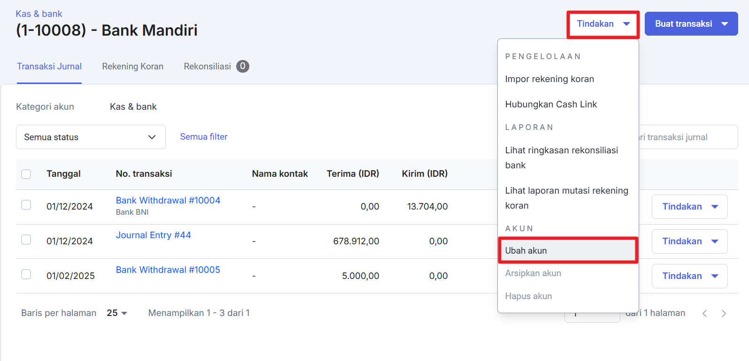Open Tindakan dropdown for Bank Withdrawal #10004 row
This screenshot has width=749, height=361.
[689, 207]
